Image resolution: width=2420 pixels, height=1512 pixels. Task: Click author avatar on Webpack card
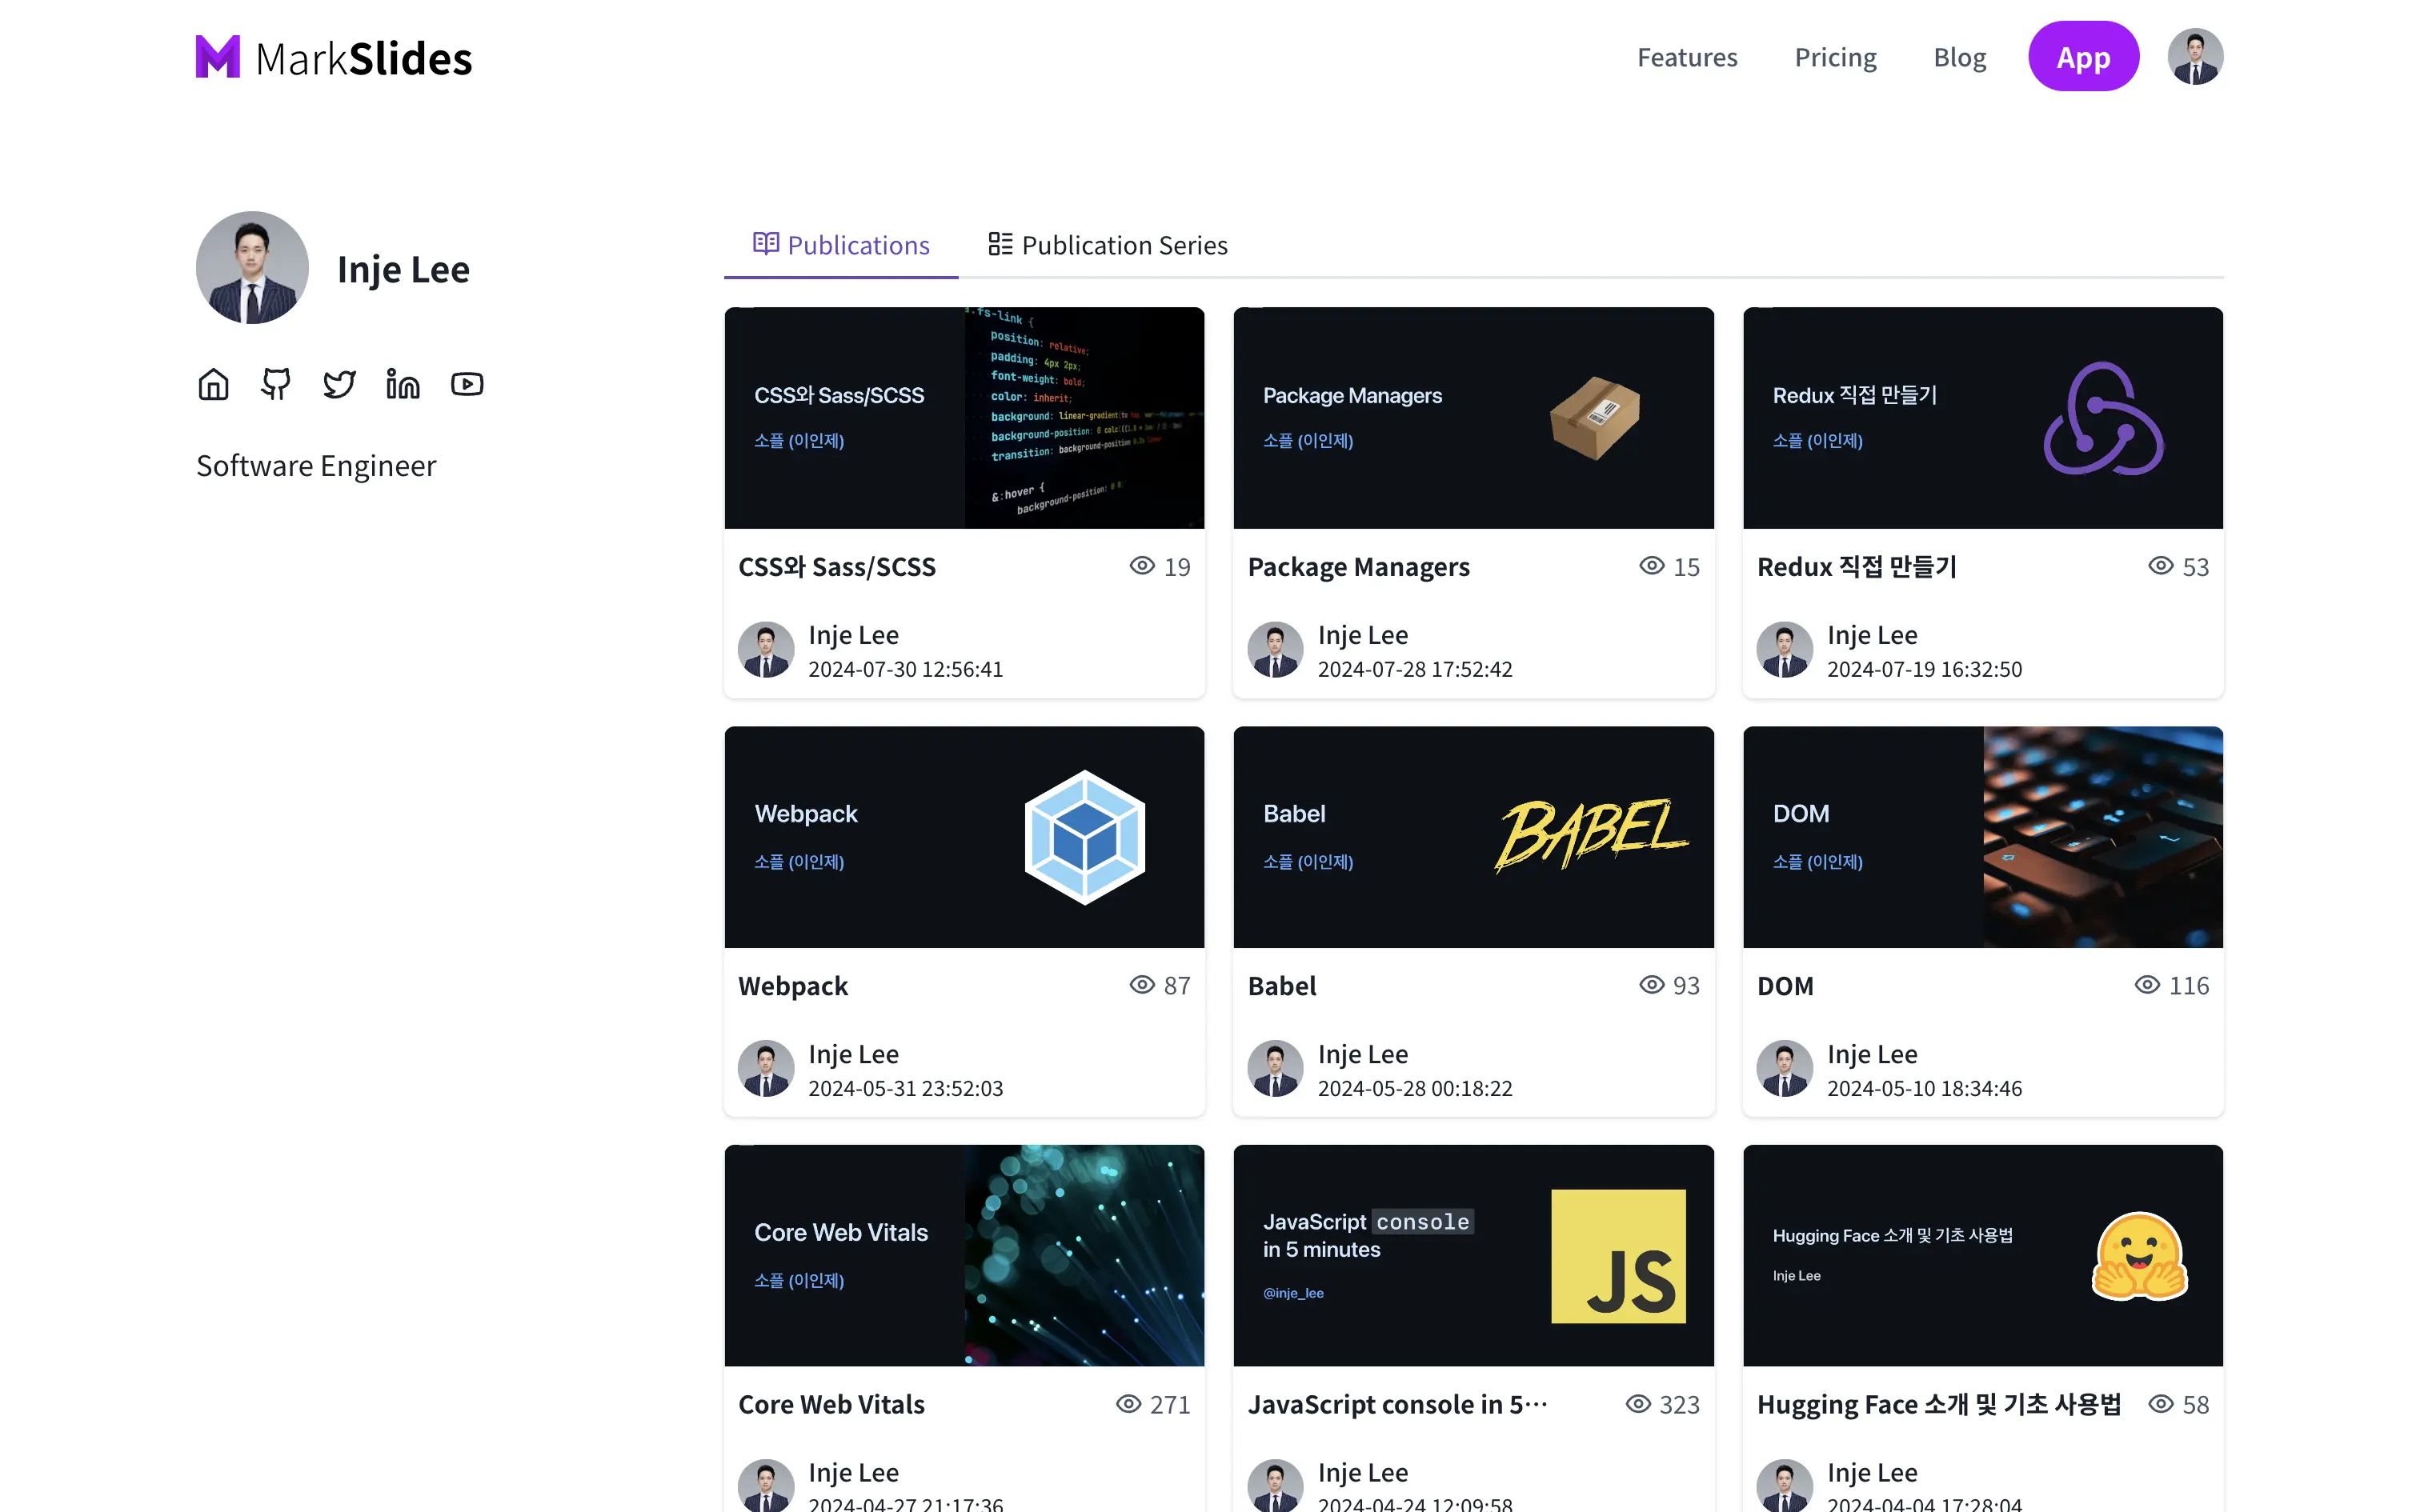click(x=766, y=1069)
